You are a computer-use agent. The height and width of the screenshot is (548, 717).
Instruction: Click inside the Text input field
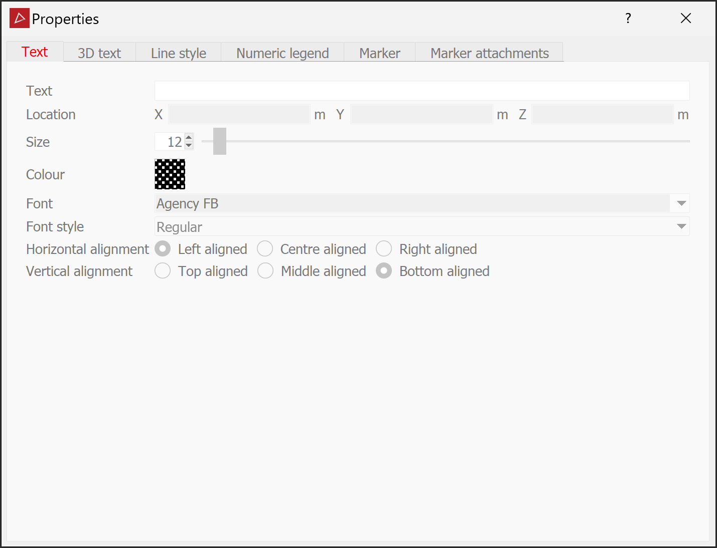[422, 91]
